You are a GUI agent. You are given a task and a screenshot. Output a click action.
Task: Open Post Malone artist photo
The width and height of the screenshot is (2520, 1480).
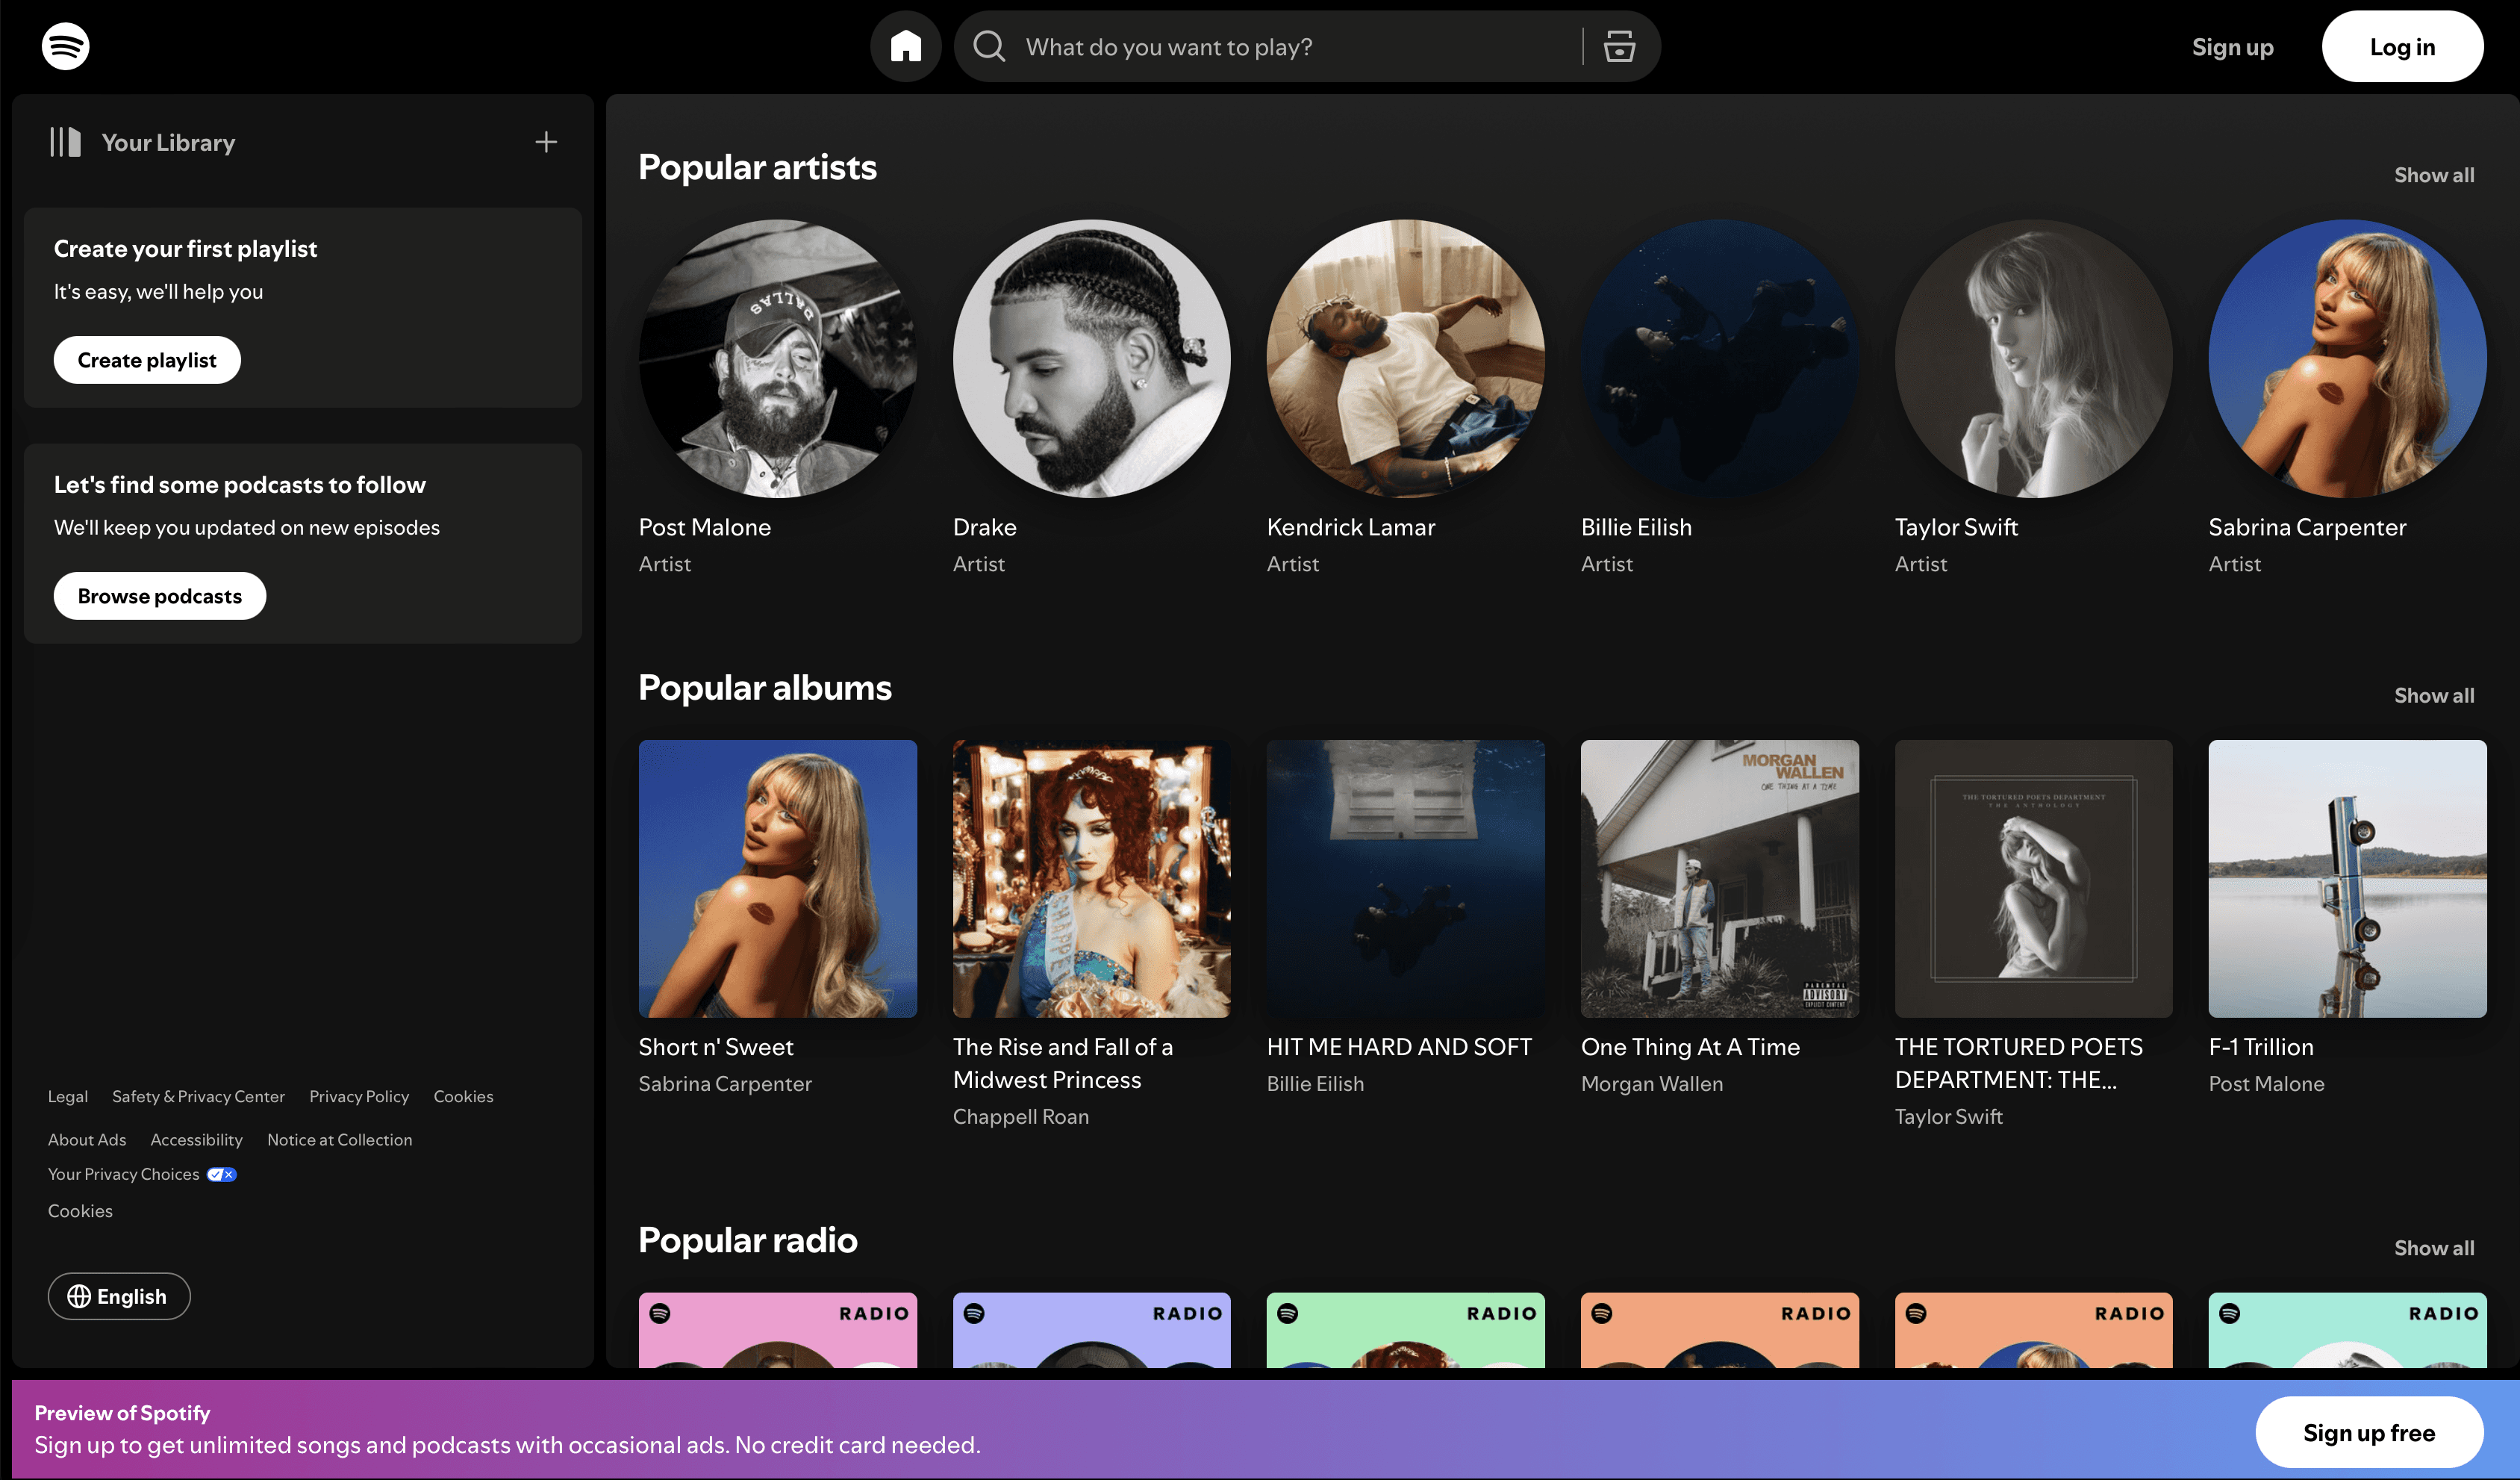[x=778, y=358]
